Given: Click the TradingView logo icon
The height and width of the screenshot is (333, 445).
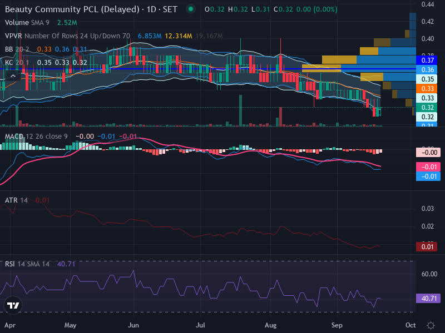Looking at the screenshot, I should coord(13,306).
